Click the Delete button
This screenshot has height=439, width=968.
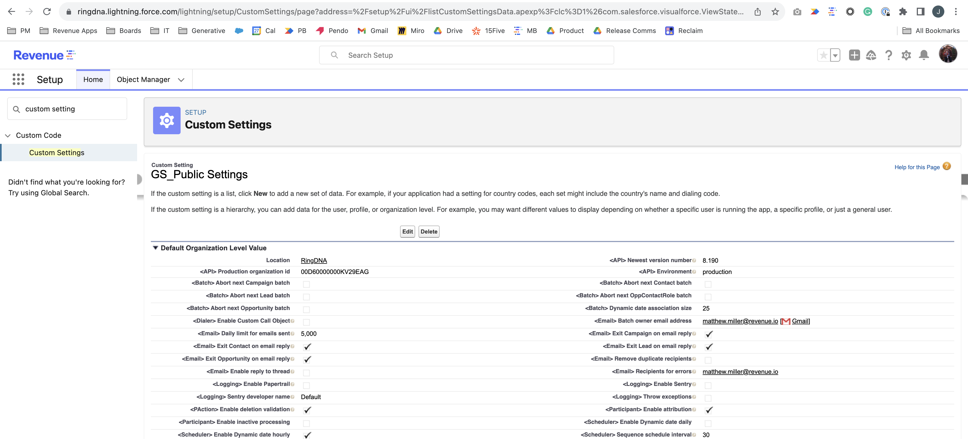click(429, 231)
